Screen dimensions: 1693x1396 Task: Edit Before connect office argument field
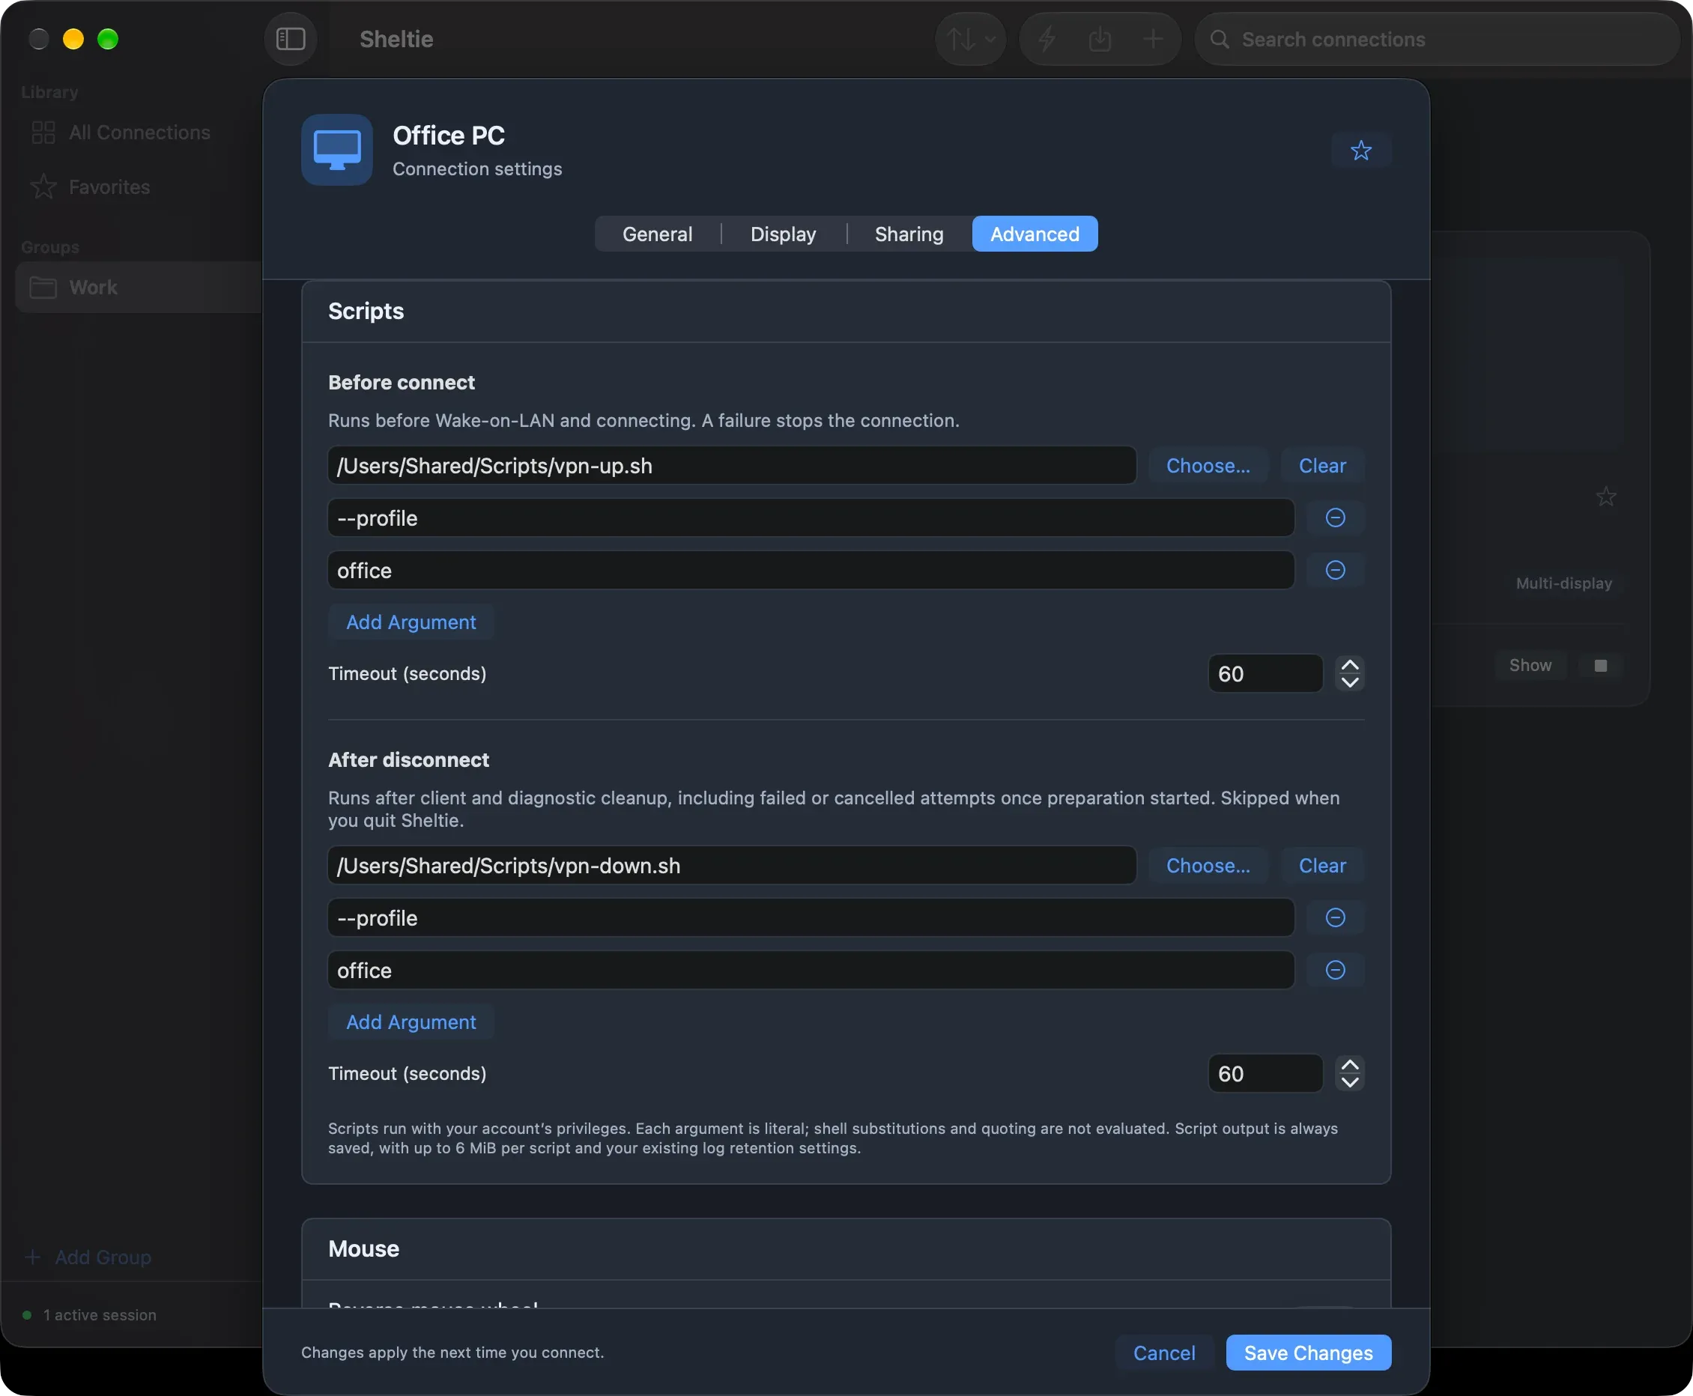(x=811, y=570)
